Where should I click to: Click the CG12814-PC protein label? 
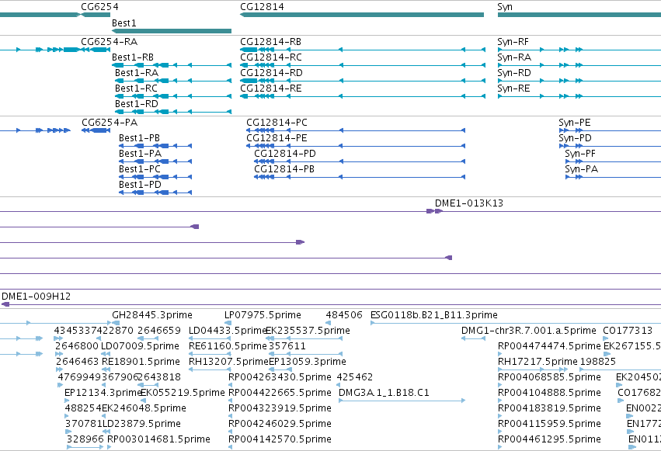(x=277, y=123)
